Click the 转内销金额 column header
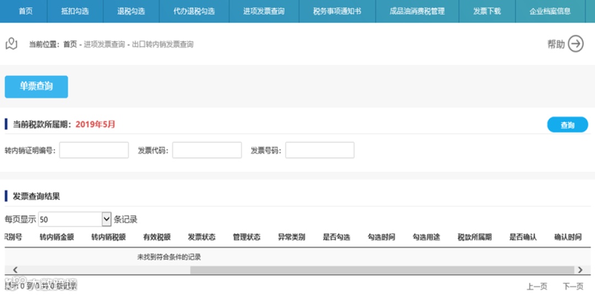 point(57,237)
